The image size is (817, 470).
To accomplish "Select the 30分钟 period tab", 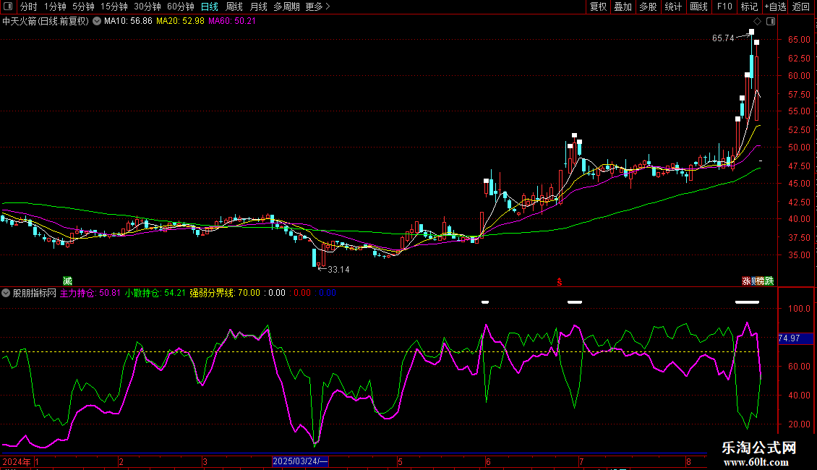I will (147, 7).
